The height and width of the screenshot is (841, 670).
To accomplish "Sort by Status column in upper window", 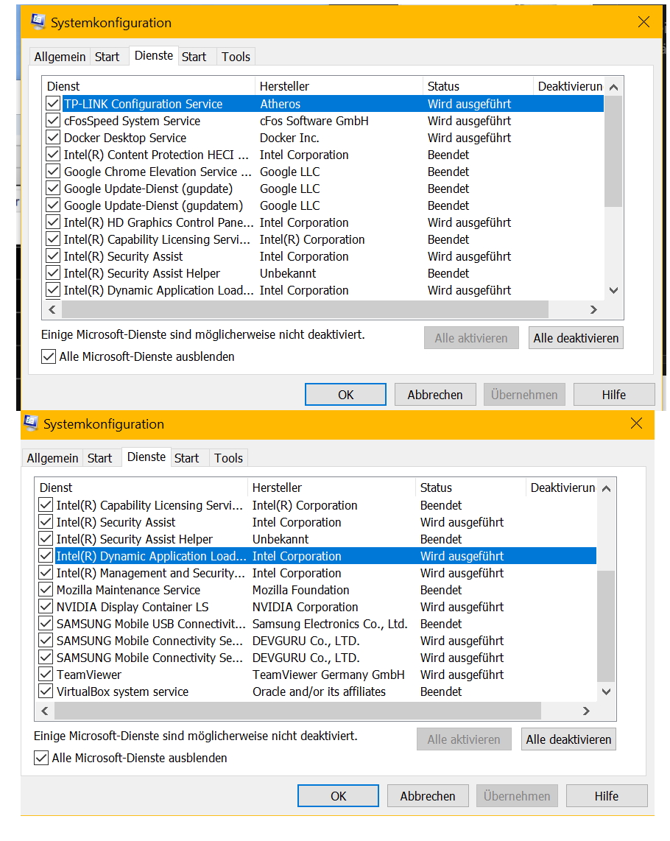I will 479,86.
